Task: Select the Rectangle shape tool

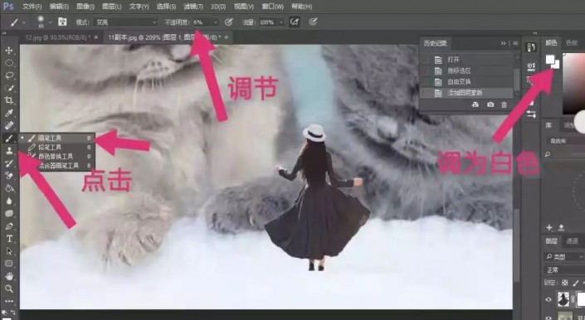Action: (x=9, y=264)
